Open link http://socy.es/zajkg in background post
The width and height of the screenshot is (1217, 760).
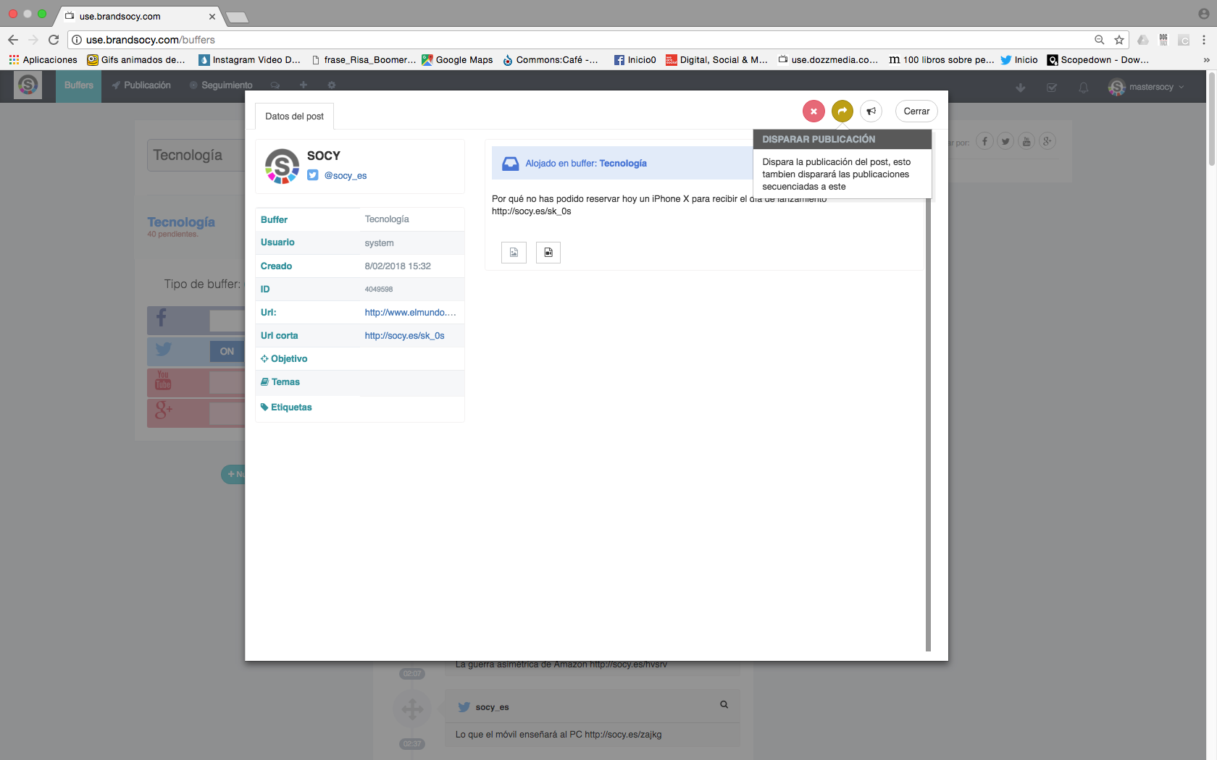tap(623, 735)
